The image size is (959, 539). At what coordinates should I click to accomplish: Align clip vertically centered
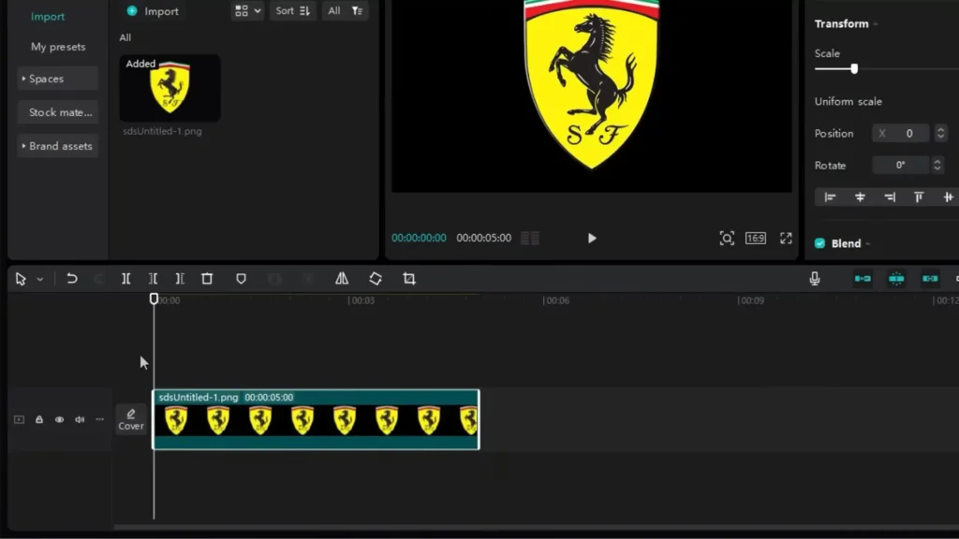(948, 197)
